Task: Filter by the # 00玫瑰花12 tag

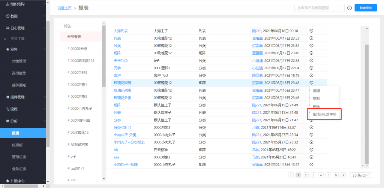Action: pyautogui.click(x=78, y=133)
